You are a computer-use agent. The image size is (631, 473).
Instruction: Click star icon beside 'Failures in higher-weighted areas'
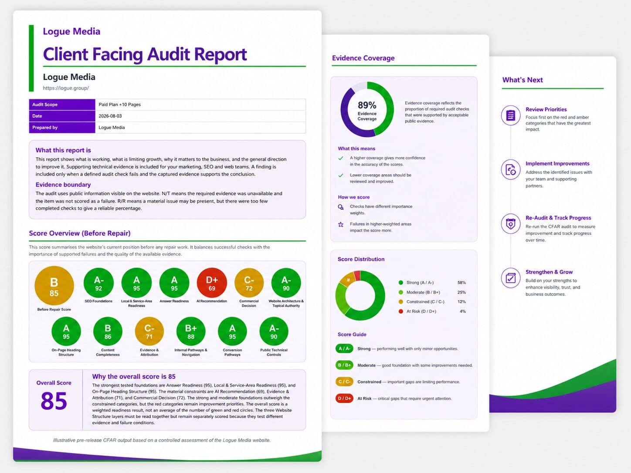(x=341, y=224)
